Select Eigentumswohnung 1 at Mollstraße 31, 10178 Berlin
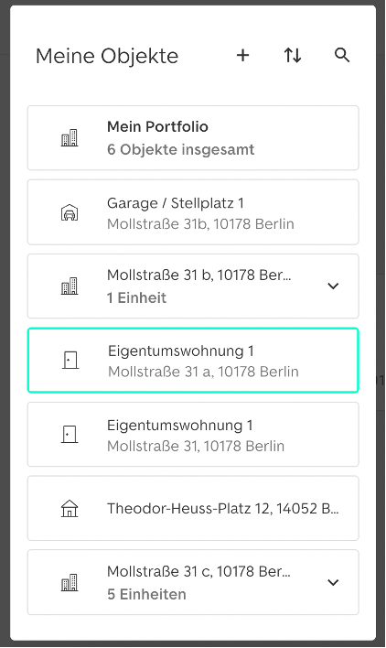Screen dimensions: 386x648 coord(193,435)
